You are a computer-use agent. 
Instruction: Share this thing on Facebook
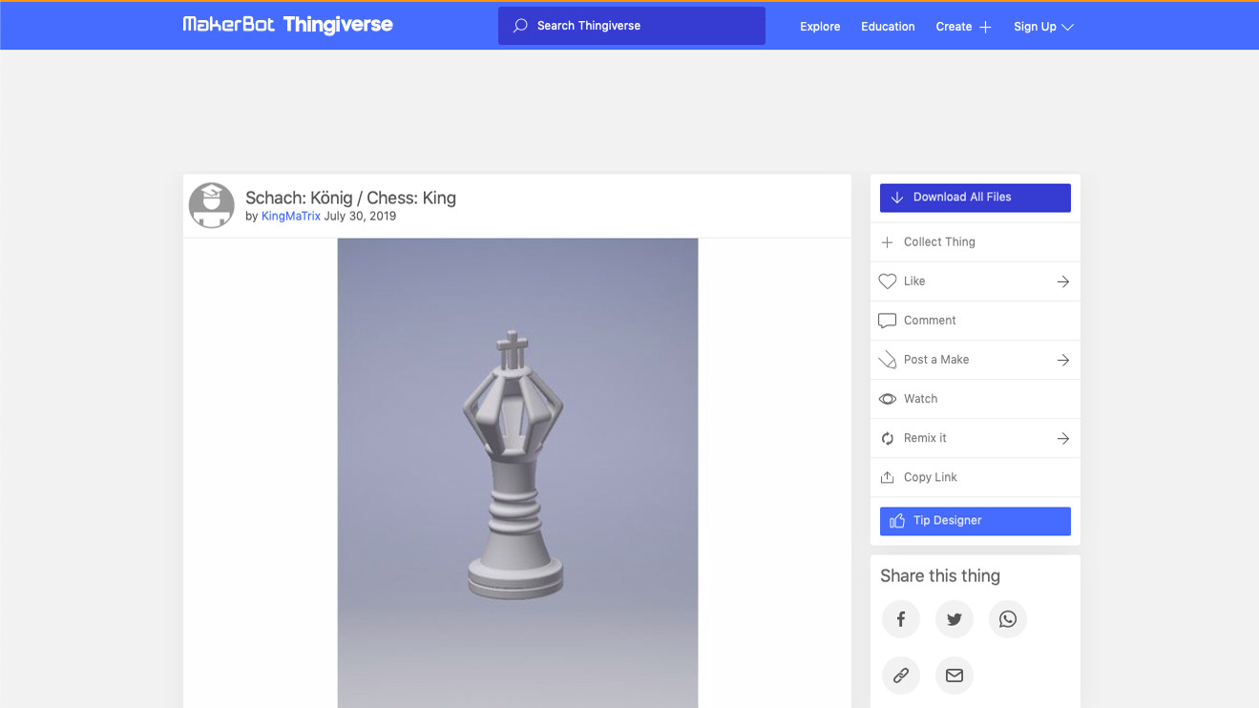click(900, 619)
